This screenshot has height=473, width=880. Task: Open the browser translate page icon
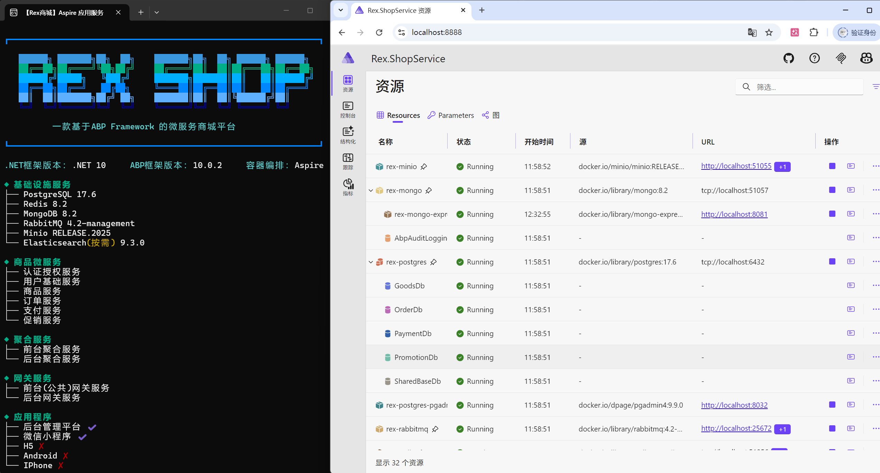pos(752,33)
